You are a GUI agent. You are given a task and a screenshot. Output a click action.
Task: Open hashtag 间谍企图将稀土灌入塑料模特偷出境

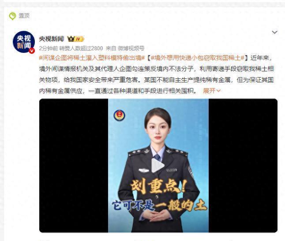coord(92,58)
